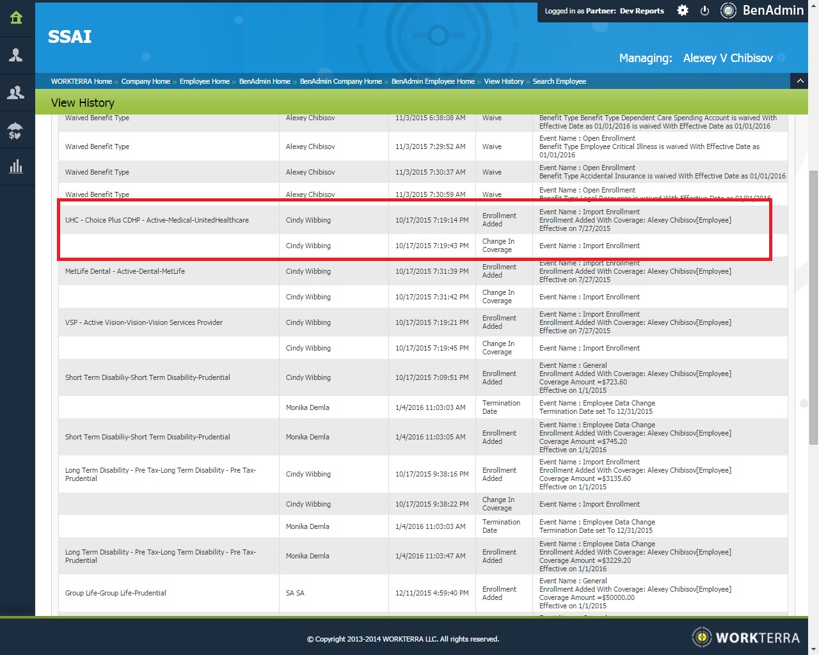Image resolution: width=819 pixels, height=655 pixels.
Task: Navigate to Employee Home breadcrumb
Action: pyautogui.click(x=204, y=81)
